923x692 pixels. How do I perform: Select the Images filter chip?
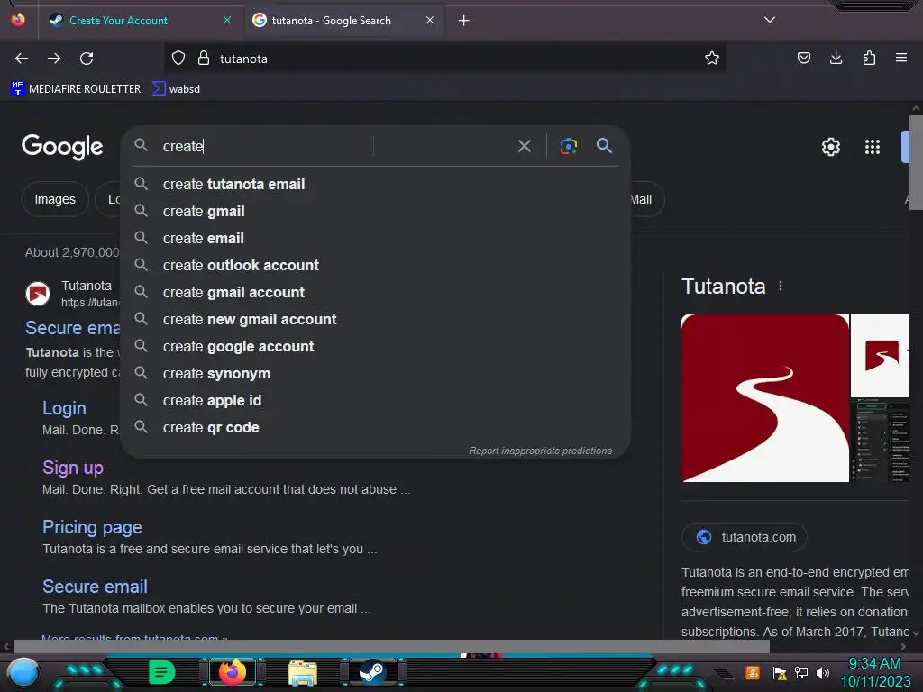tap(55, 199)
